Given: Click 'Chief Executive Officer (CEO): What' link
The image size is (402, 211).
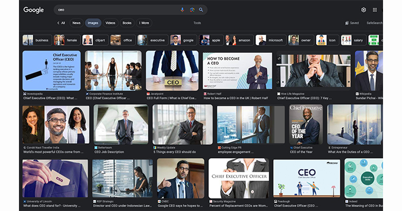Looking at the screenshot, I should (50, 98).
